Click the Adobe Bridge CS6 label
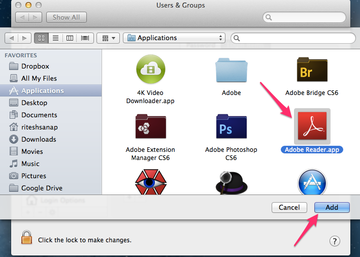This screenshot has width=360, height=257. tap(312, 93)
